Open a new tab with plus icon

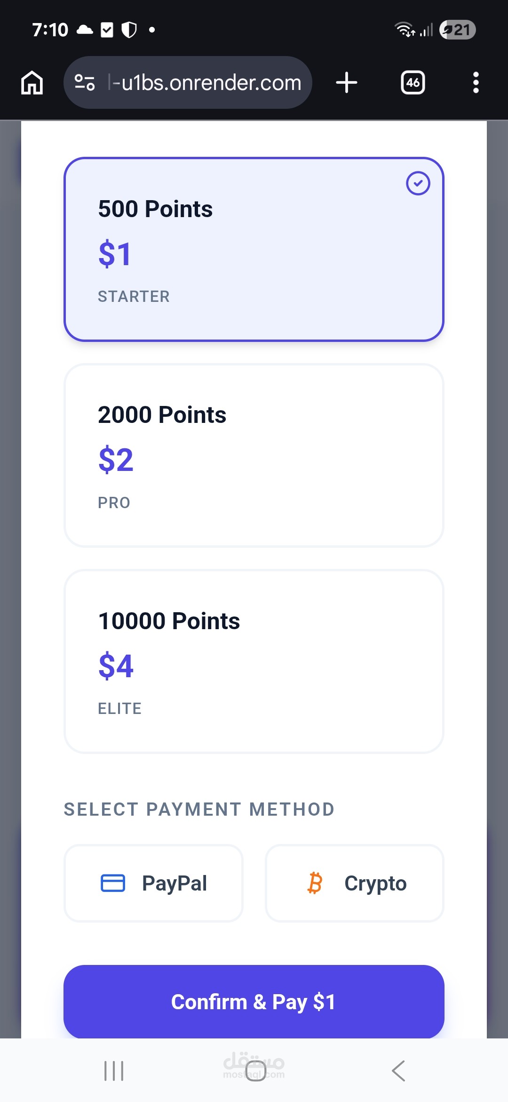(x=347, y=83)
